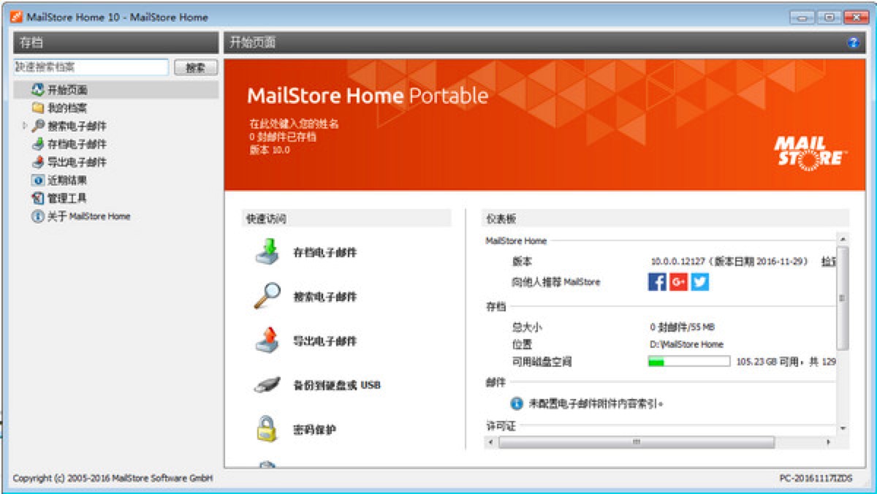
Task: Open 备份到硬盘或 USB quick access link
Action: point(336,385)
